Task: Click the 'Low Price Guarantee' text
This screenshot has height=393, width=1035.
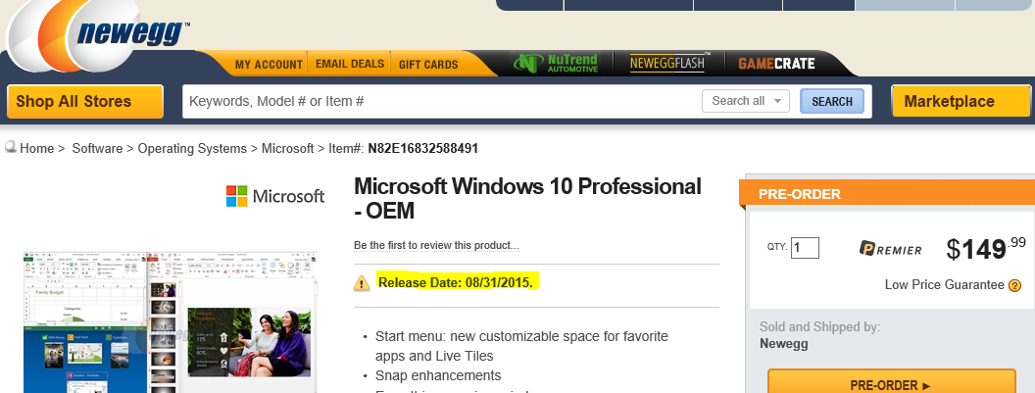Action: tap(945, 285)
